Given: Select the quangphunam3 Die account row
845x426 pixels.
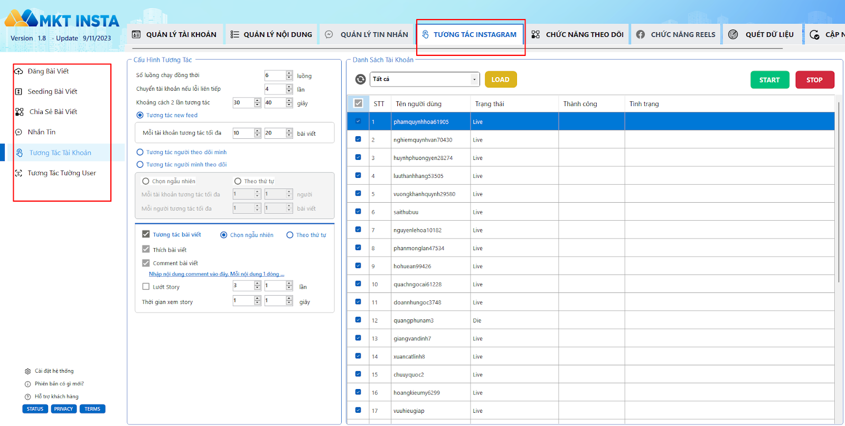Looking at the screenshot, I should pyautogui.click(x=590, y=320).
